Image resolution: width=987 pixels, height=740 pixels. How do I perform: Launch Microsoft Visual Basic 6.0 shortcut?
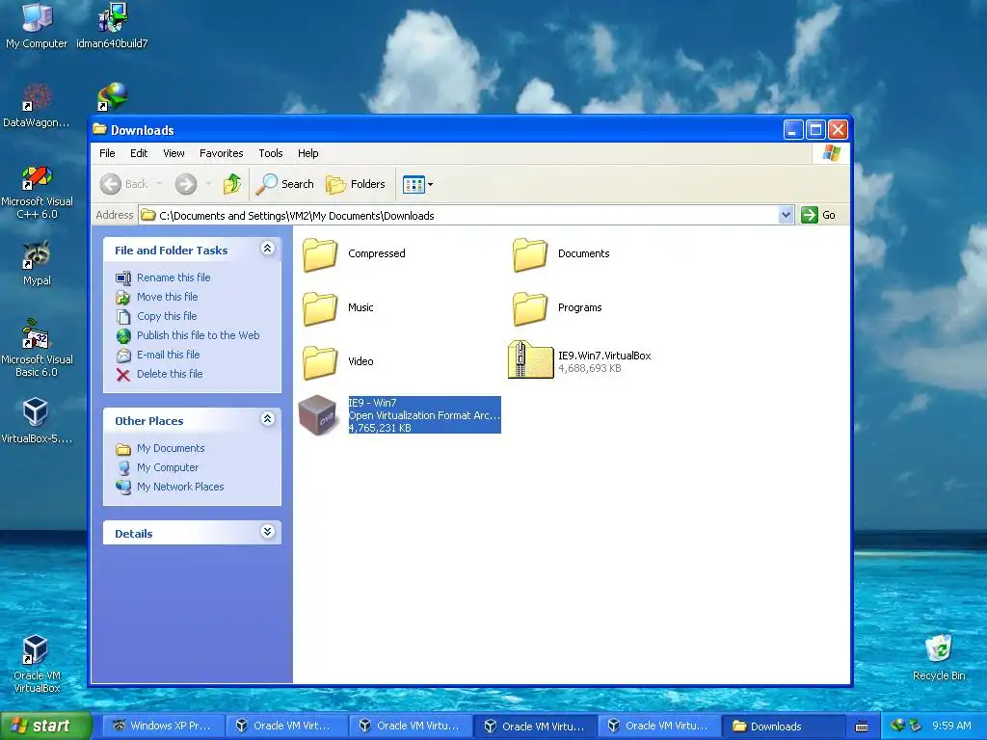[37, 349]
